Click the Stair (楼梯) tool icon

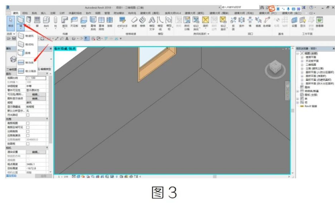tap(142, 20)
